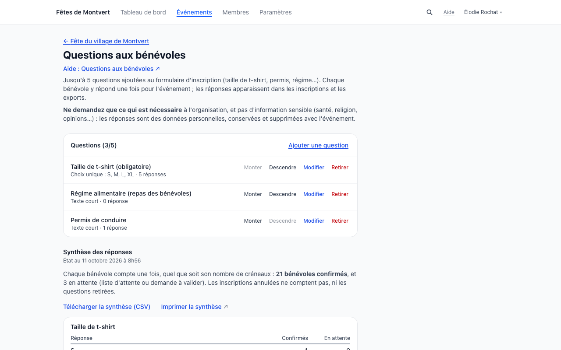The width and height of the screenshot is (561, 350).
Task: Move Permis de conduire up with Monter
Action: click(x=253, y=221)
